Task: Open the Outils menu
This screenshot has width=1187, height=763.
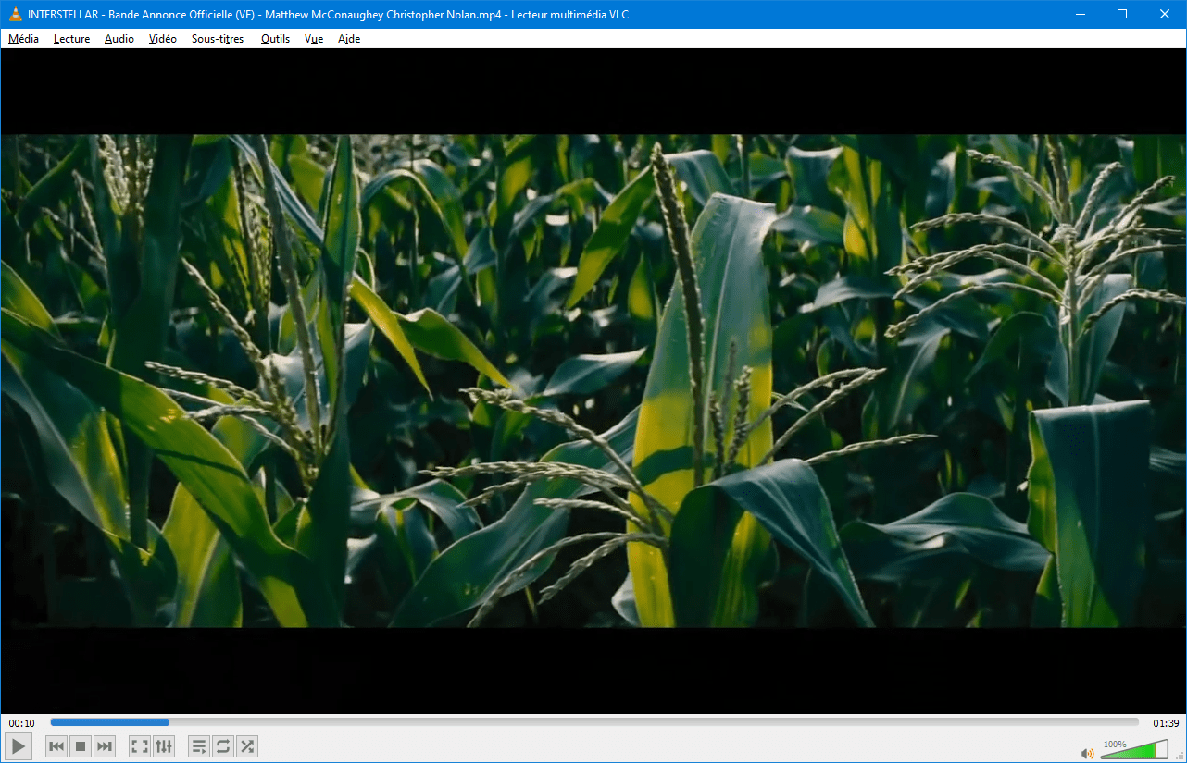Action: pyautogui.click(x=276, y=39)
